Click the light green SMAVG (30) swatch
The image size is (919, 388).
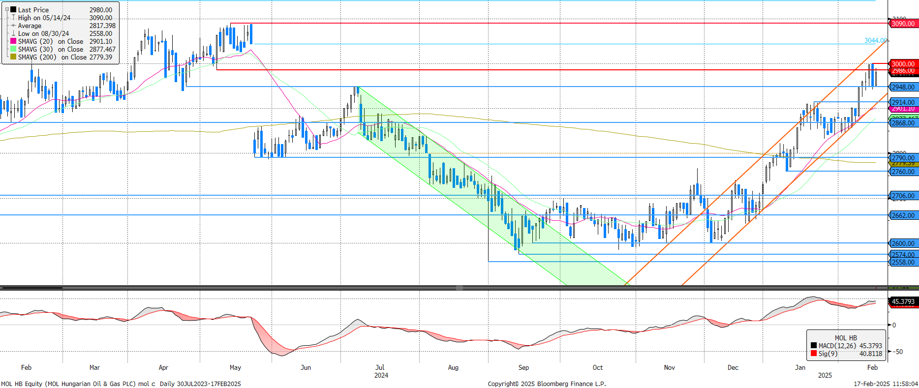point(13,49)
